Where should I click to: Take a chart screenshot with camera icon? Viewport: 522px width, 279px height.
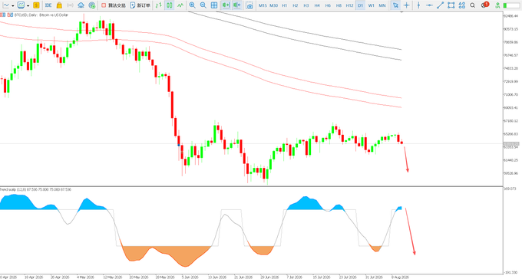click(x=249, y=5)
